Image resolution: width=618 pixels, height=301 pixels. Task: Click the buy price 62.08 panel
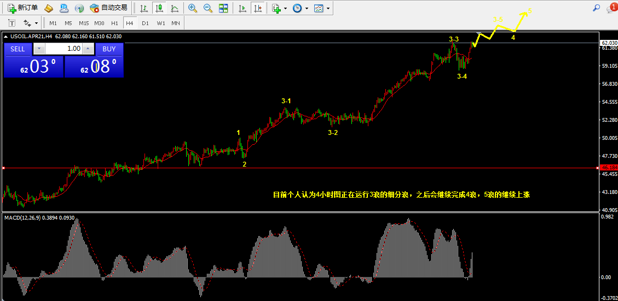click(x=94, y=67)
